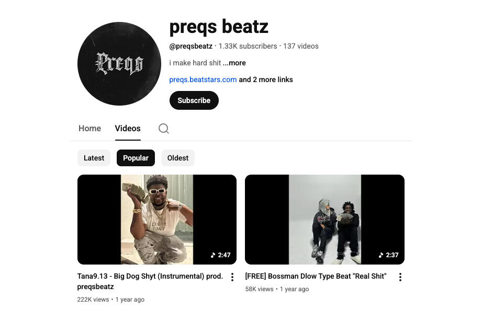Open preqs.beatstars.com link

click(x=203, y=79)
